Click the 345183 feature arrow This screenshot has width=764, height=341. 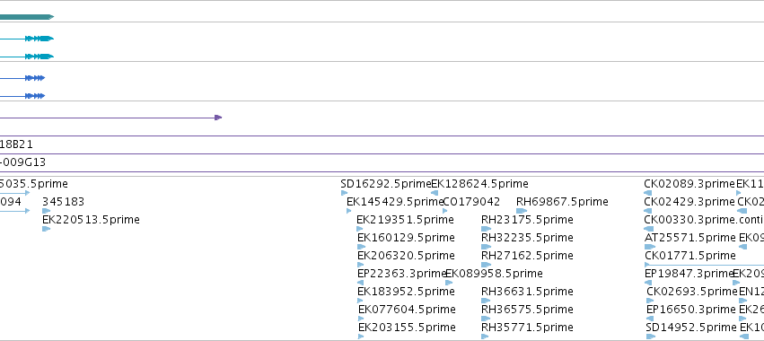47,211
